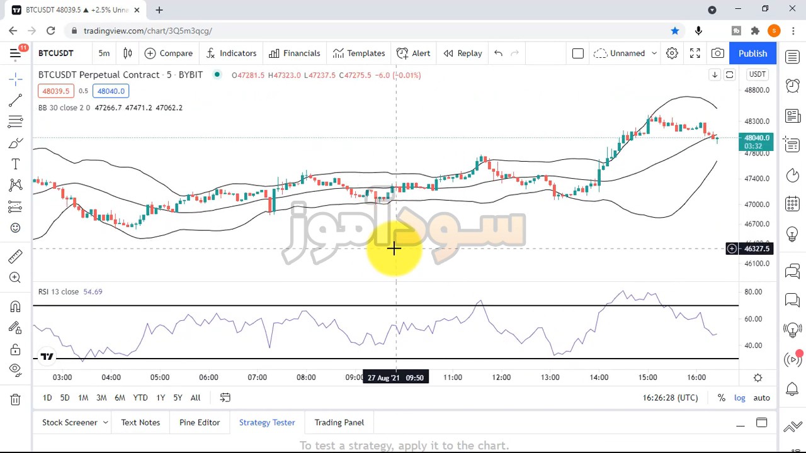Maximize the bottom panel

(x=762, y=423)
